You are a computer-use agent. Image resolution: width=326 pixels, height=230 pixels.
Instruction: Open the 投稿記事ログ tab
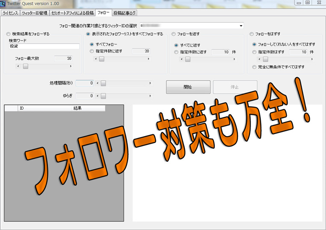pos(124,13)
